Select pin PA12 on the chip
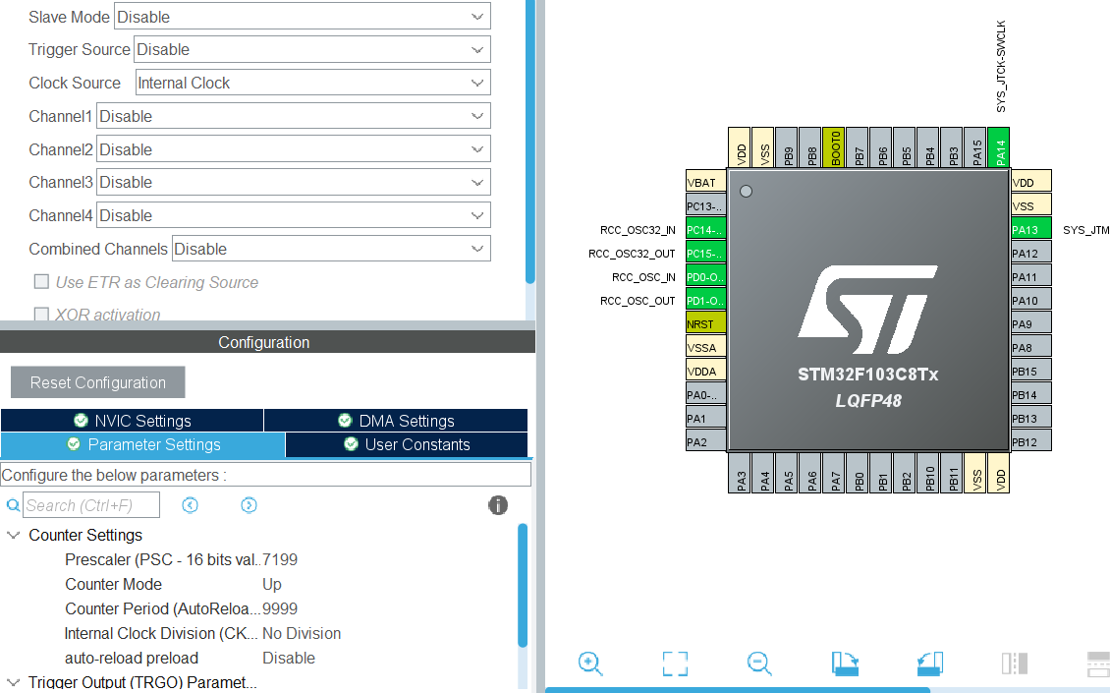Screen dimensions: 1110x693 (1030, 253)
